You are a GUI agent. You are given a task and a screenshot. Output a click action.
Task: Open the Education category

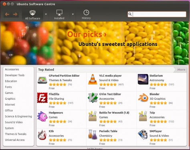[11, 81]
